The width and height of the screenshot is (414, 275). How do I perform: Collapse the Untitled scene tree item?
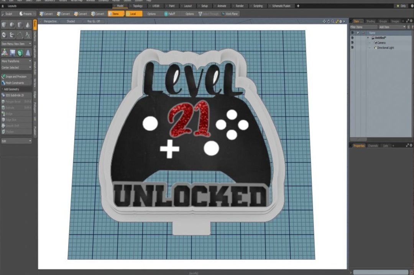(368, 38)
